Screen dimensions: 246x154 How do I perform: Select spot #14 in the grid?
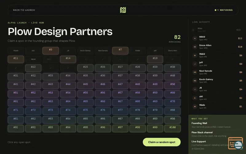point(68,59)
